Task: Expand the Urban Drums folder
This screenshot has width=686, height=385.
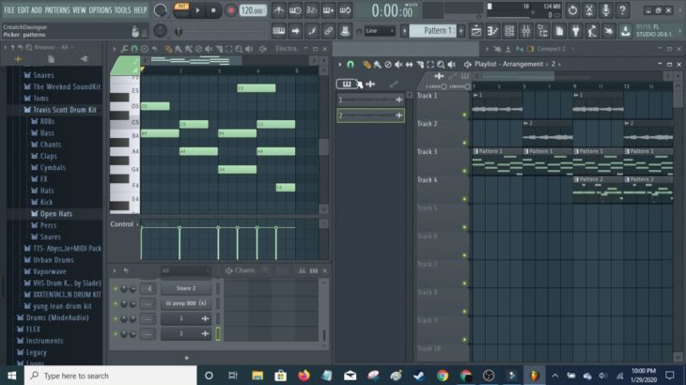Action: click(x=49, y=259)
